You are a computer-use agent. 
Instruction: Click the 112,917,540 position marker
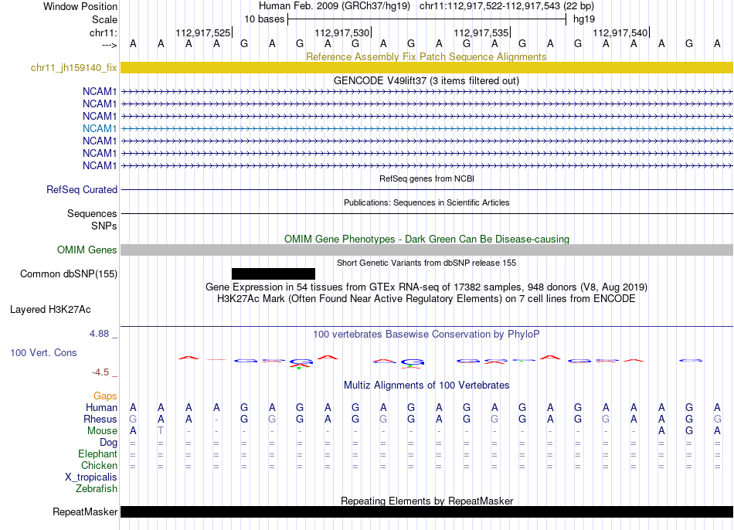pyautogui.click(x=620, y=32)
